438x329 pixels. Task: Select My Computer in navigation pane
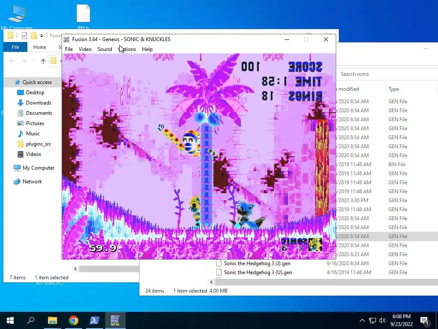tap(38, 168)
